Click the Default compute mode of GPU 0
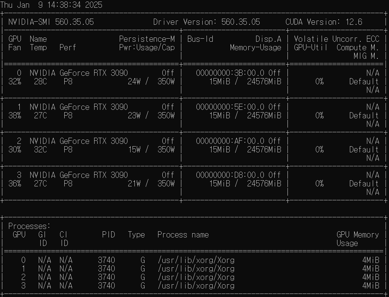 click(x=365, y=82)
